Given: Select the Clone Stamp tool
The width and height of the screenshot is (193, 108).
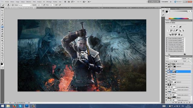Looking at the screenshot, I should 2,29.
